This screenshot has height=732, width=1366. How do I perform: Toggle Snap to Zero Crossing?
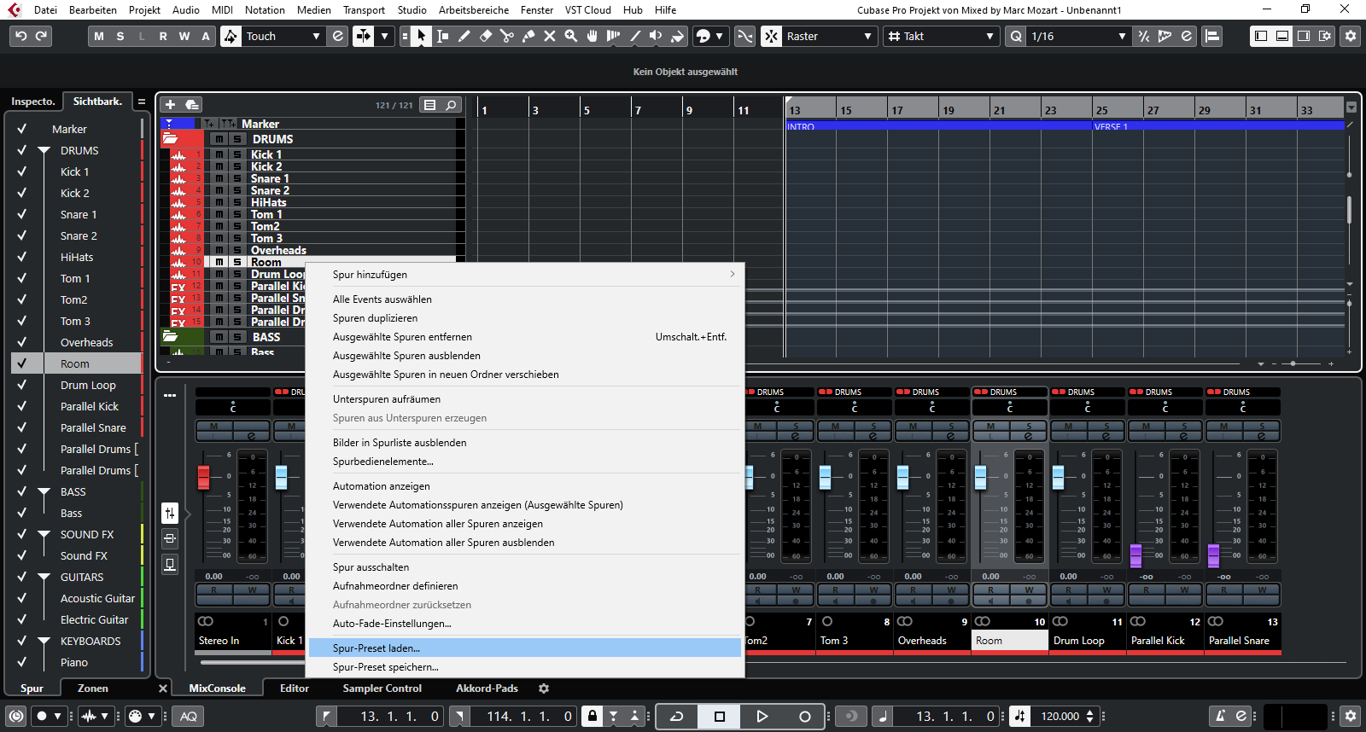[745, 36]
